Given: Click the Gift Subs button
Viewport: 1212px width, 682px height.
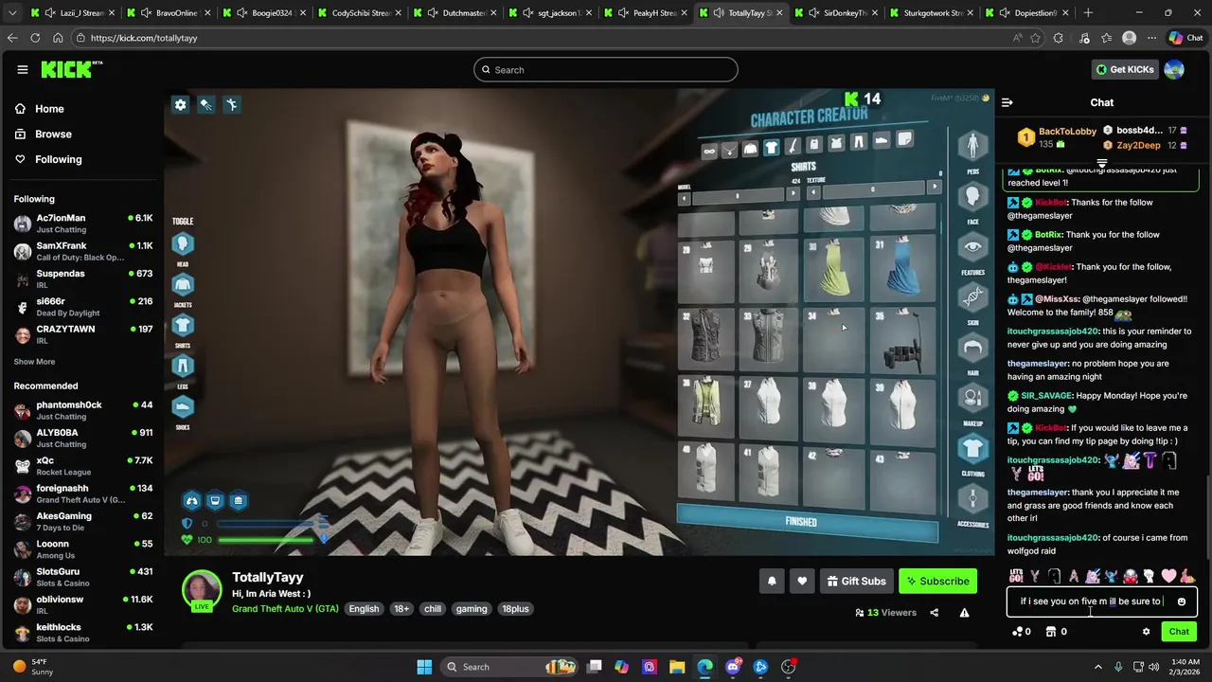Looking at the screenshot, I should [x=856, y=581].
